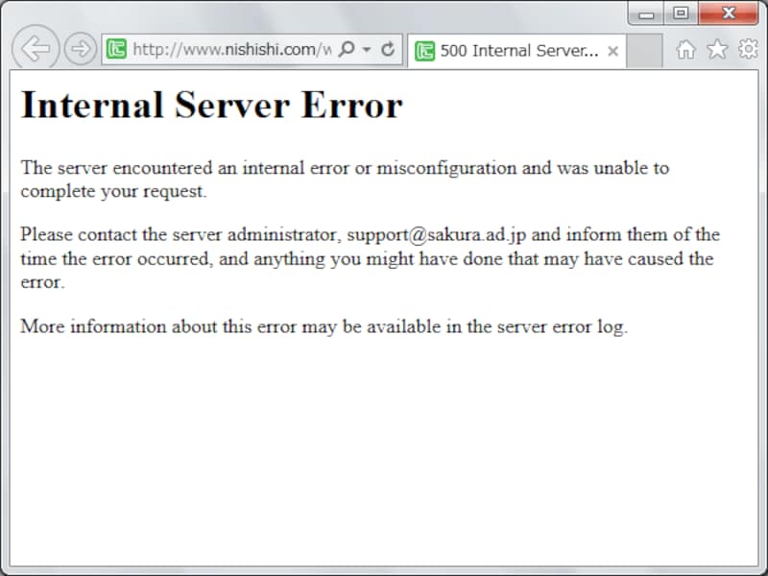Image resolution: width=768 pixels, height=576 pixels.
Task: Open Tools with the gear icon
Action: [749, 49]
